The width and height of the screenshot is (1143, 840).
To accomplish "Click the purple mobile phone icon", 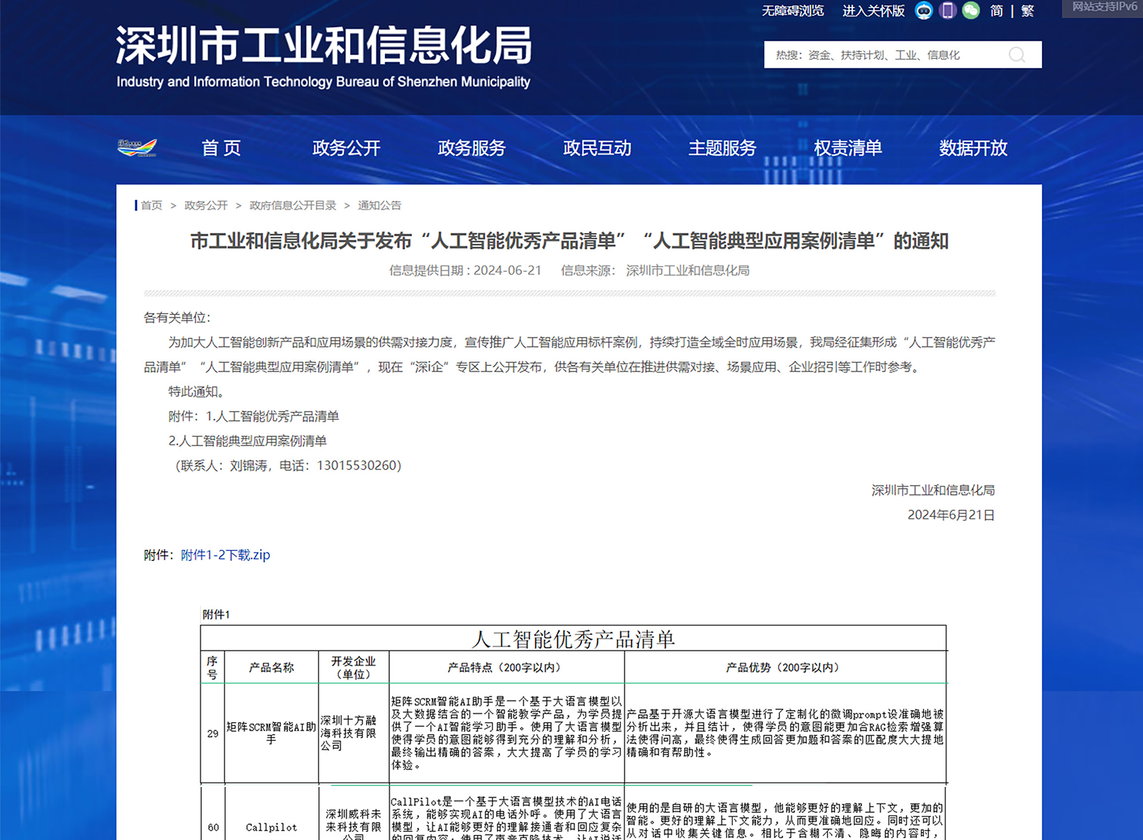I will coord(948,11).
